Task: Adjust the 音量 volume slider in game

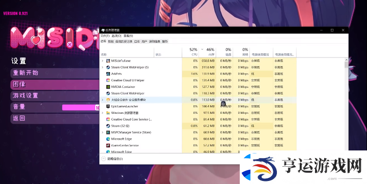Action: coord(81,108)
